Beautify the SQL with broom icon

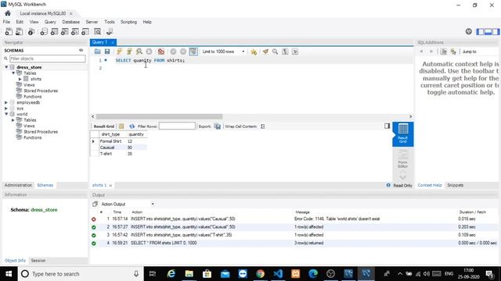[265, 52]
